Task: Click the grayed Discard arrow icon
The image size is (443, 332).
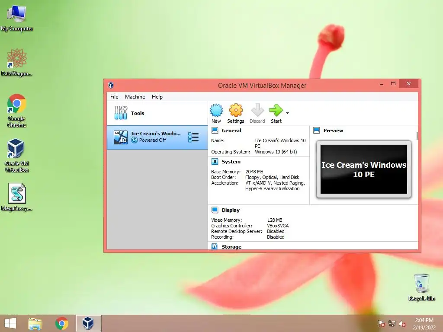Action: pyautogui.click(x=257, y=110)
